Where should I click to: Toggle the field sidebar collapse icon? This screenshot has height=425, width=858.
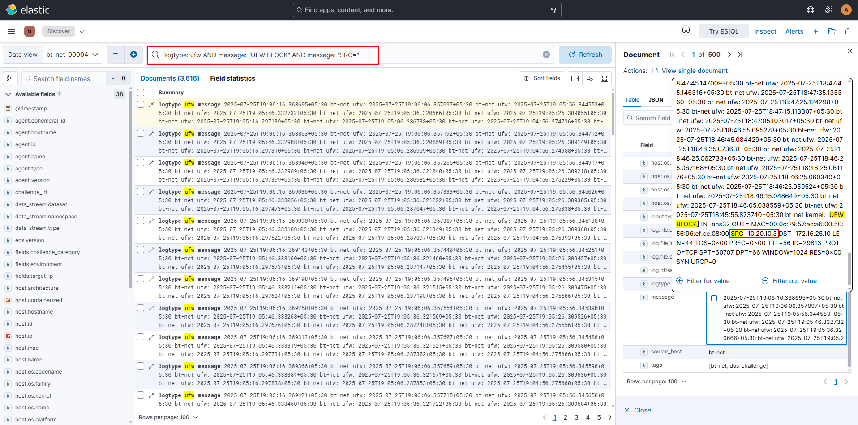click(10, 78)
